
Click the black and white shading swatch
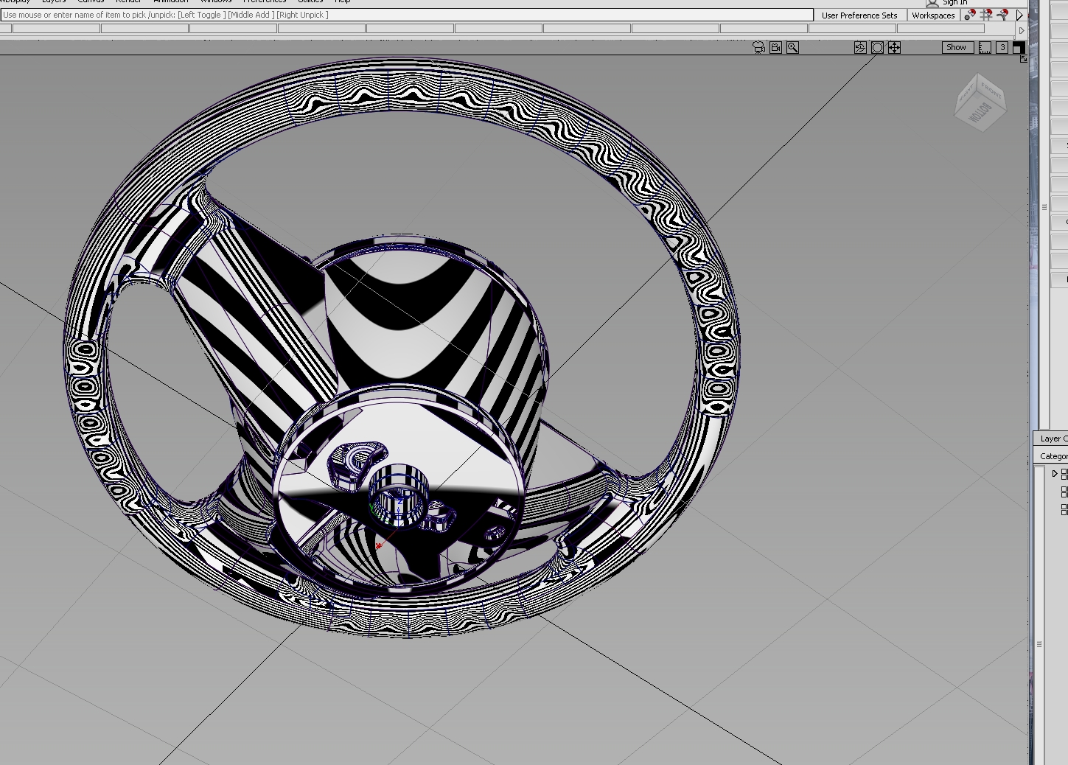(x=1018, y=47)
